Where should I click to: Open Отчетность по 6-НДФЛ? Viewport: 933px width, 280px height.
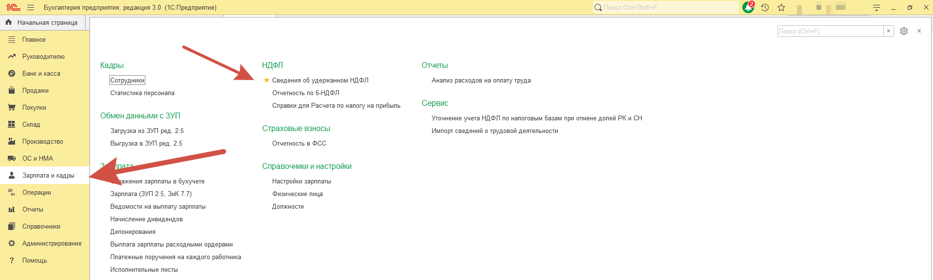(305, 93)
